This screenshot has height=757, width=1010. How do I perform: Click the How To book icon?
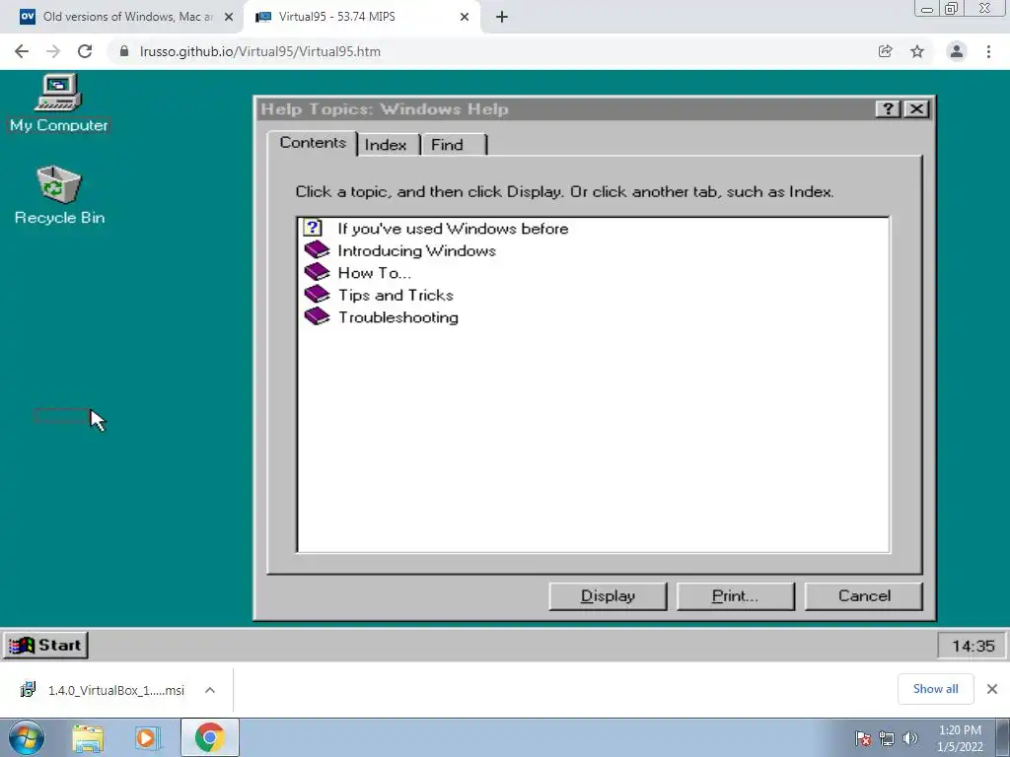(x=317, y=272)
